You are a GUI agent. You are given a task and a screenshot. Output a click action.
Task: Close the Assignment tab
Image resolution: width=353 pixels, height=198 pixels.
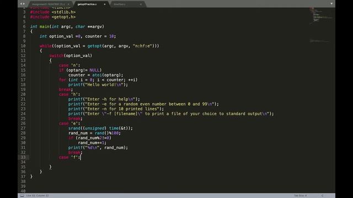(x=68, y=4)
